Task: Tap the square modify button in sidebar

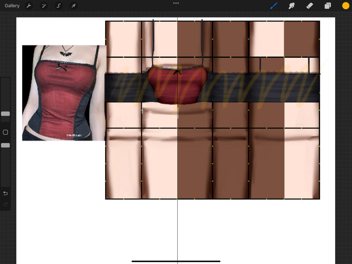Action: 6,132
